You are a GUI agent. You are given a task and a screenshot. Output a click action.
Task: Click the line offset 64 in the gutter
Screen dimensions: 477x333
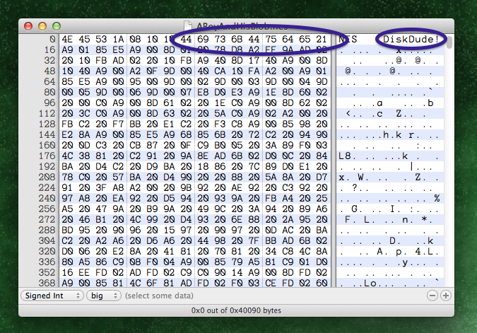click(x=50, y=82)
